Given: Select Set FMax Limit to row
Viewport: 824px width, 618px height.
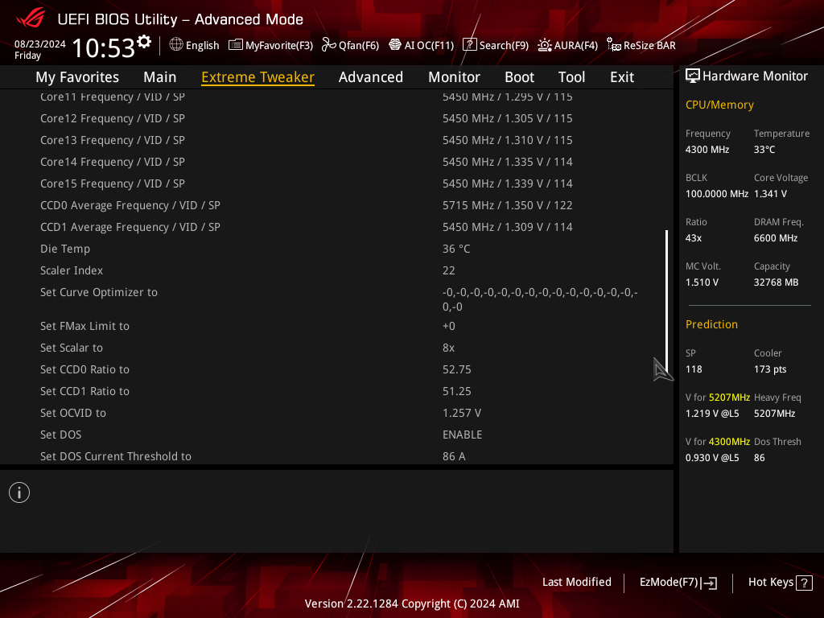Looking at the screenshot, I should tap(336, 326).
